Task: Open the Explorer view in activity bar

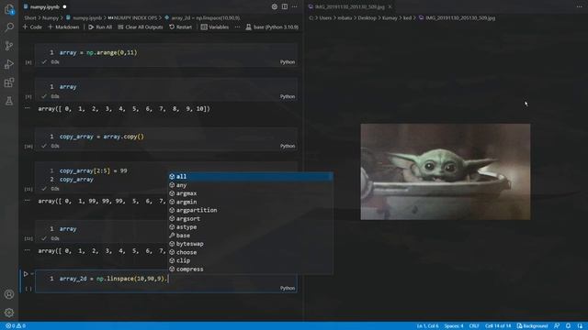Action: pos(9,9)
